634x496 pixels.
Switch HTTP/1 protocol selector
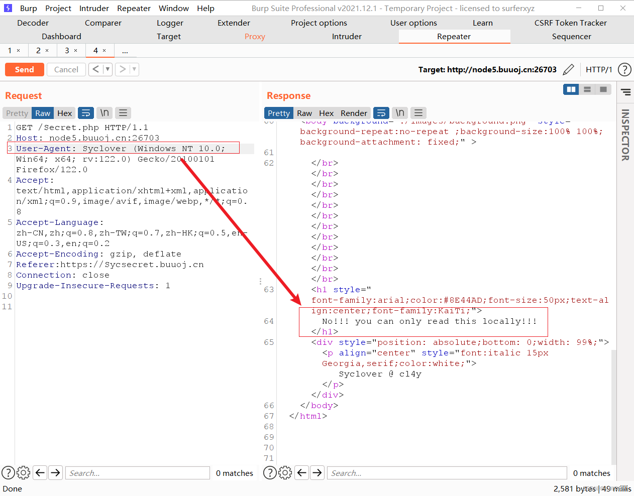(x=599, y=69)
